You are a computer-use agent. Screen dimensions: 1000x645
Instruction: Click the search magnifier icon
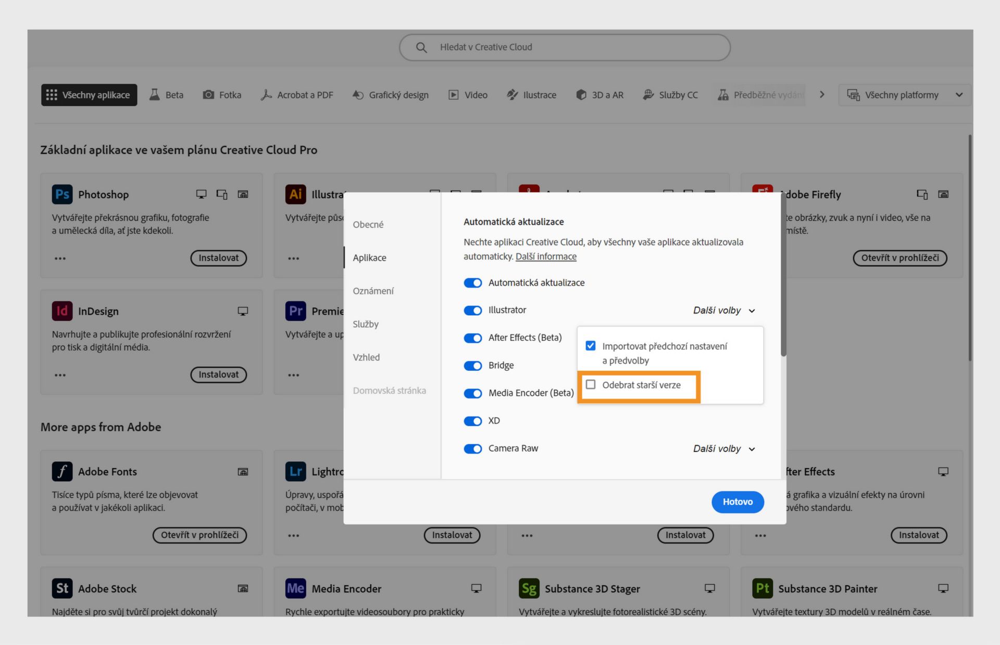tap(421, 47)
